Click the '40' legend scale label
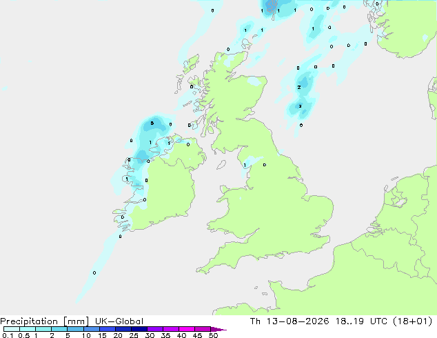 pyautogui.click(x=181, y=335)
